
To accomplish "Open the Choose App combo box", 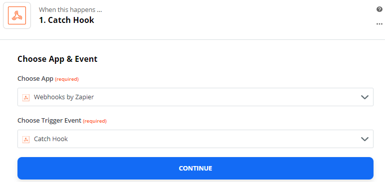I will [195, 97].
